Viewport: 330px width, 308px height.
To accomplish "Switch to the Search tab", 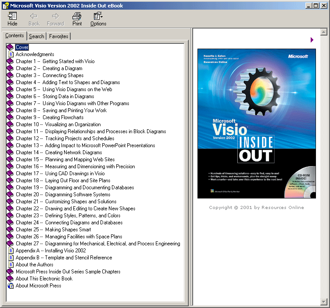I will (x=36, y=36).
